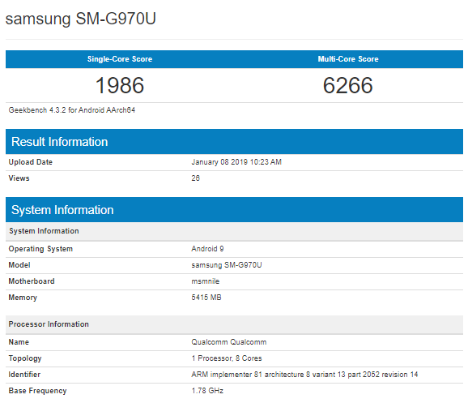Click the Upload Date label

(x=31, y=162)
